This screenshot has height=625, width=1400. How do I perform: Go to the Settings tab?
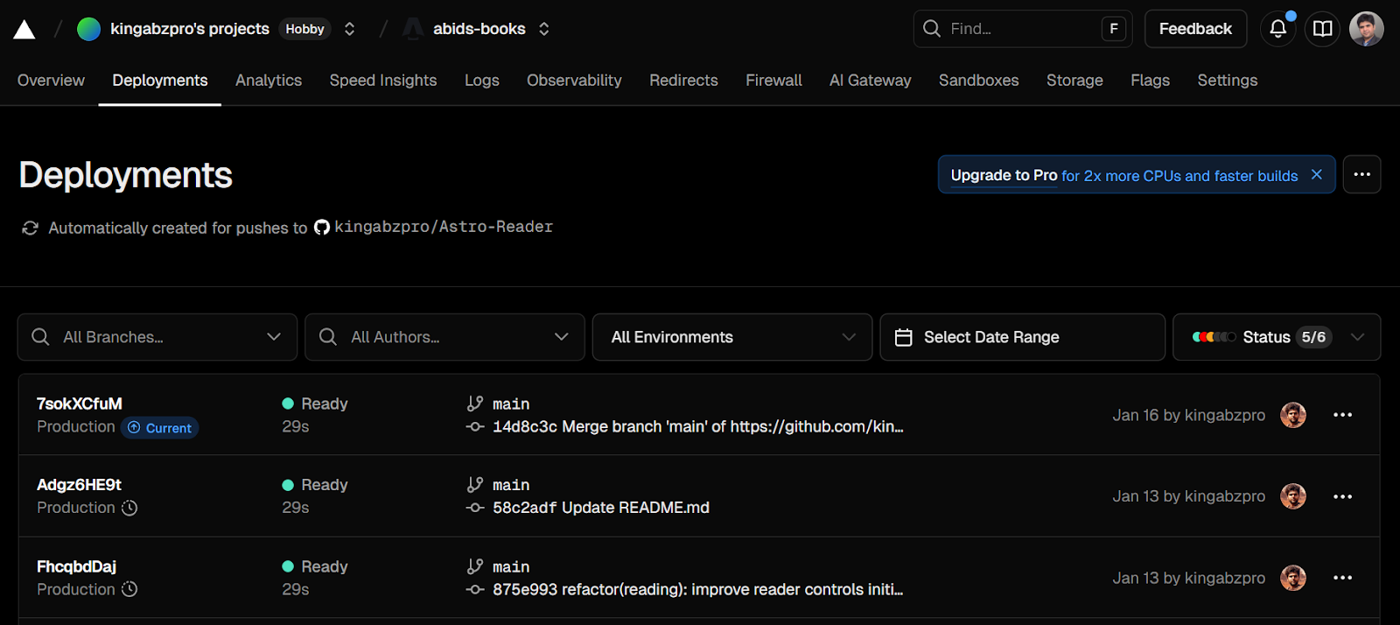[1227, 81]
